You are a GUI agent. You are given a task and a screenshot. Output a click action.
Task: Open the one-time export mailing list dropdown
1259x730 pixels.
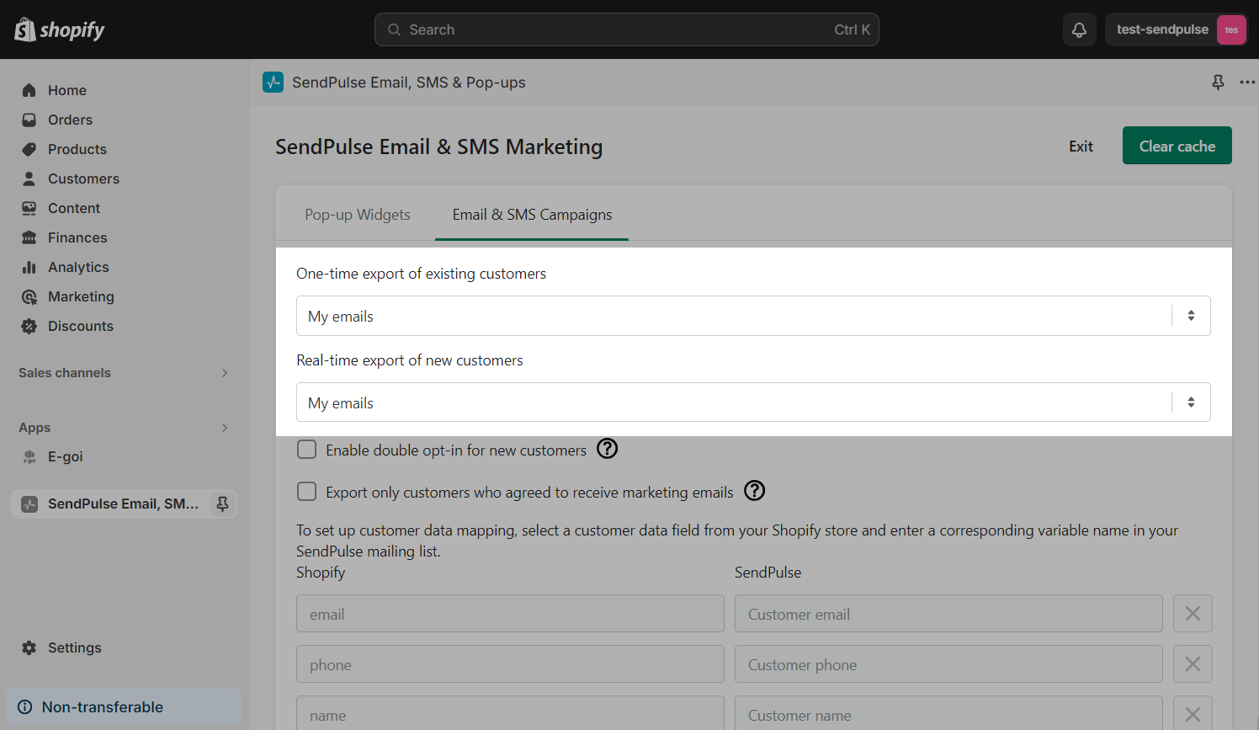tap(752, 316)
